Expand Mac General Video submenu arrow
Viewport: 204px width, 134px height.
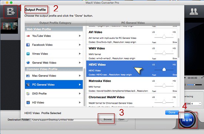80,76
